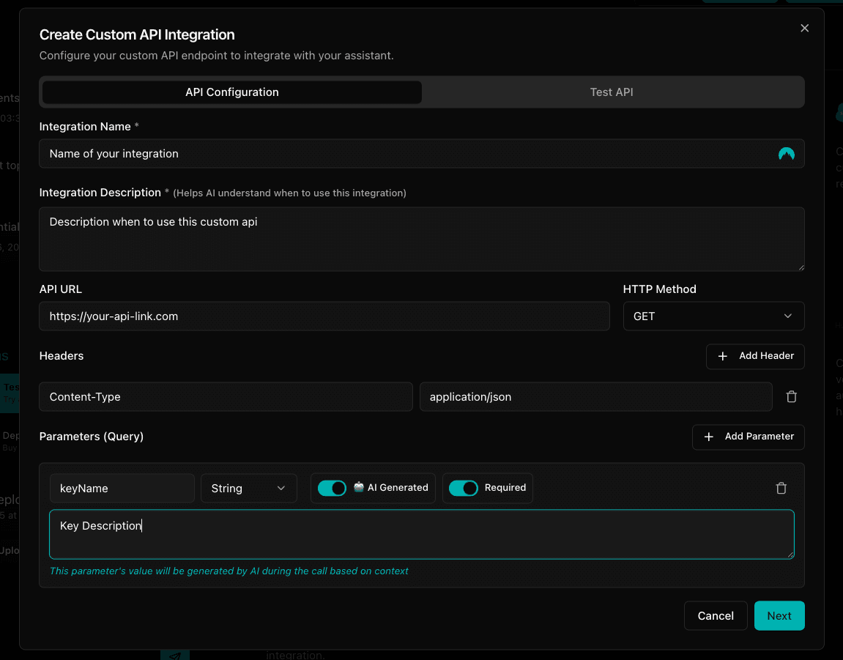This screenshot has width=843, height=660.
Task: Click the resize grip on Key Description box
Action: [x=791, y=555]
